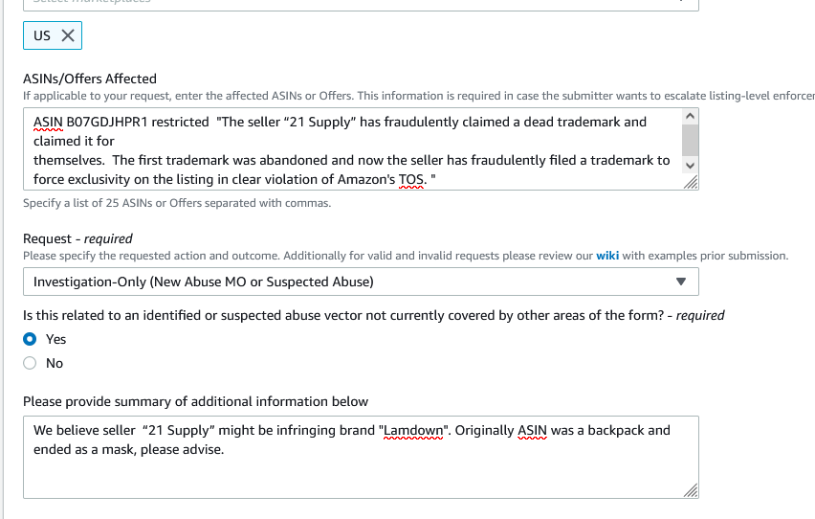Select the No radio button
Image resolution: width=815 pixels, height=519 pixels.
(x=30, y=363)
